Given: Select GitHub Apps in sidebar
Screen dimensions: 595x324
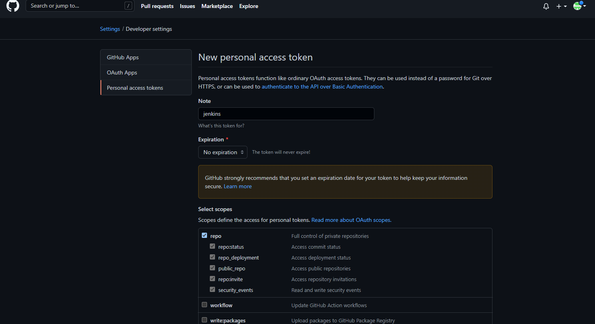Looking at the screenshot, I should coord(146,57).
